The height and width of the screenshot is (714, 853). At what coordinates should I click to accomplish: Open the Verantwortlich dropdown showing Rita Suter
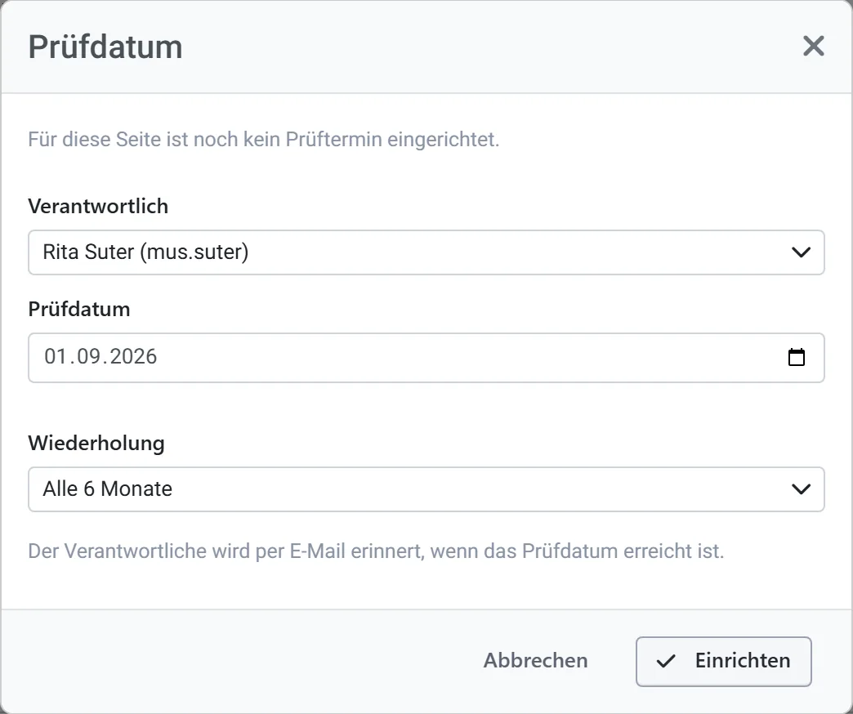[426, 252]
